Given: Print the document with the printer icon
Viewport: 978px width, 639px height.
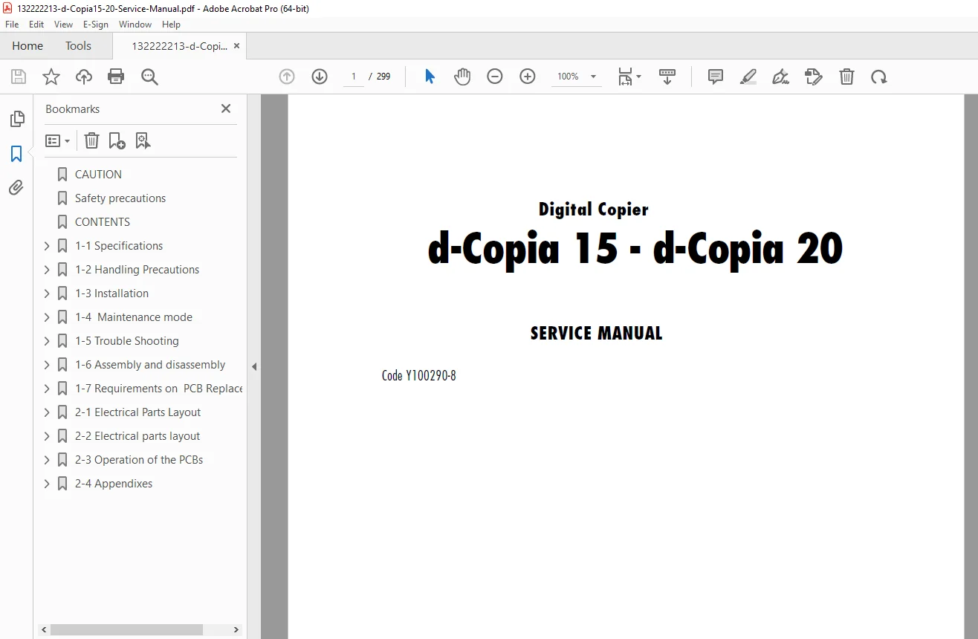Looking at the screenshot, I should click(x=116, y=77).
